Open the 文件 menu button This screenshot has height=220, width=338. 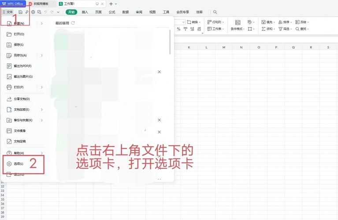tap(7, 12)
